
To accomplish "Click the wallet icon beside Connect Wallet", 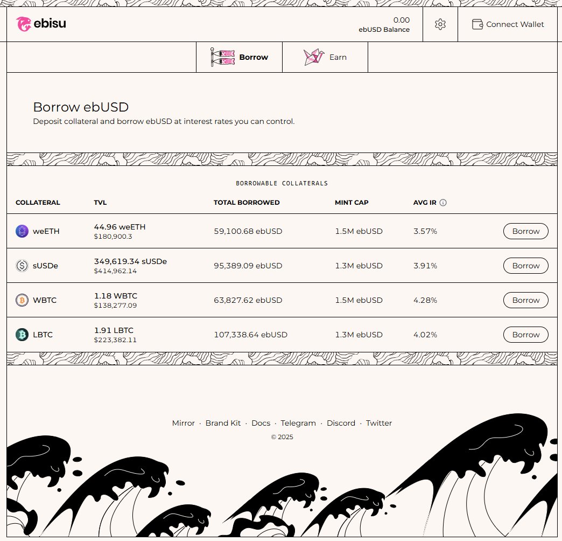I will [x=477, y=24].
